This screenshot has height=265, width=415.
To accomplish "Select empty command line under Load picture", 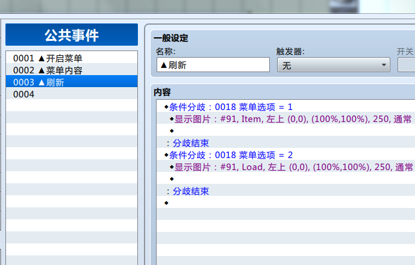I will (286, 178).
